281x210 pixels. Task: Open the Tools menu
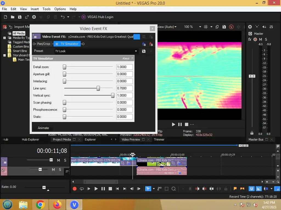point(46,9)
